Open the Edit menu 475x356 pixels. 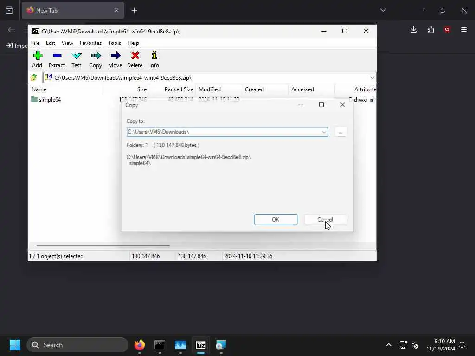click(50, 43)
